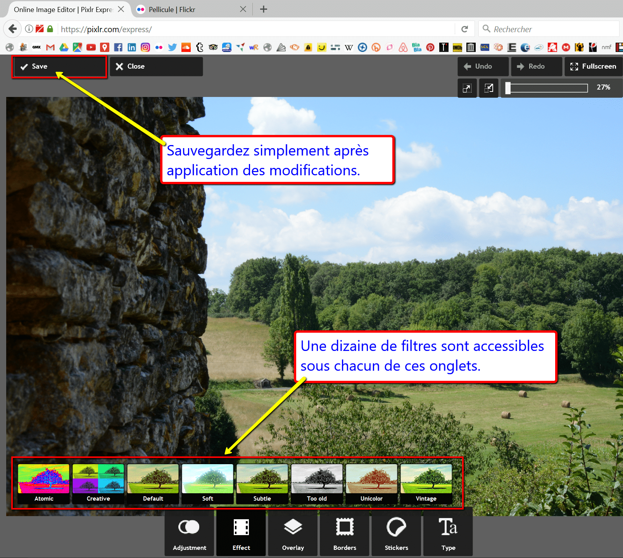Pick the Default effect category
623x558 pixels.
point(153,484)
